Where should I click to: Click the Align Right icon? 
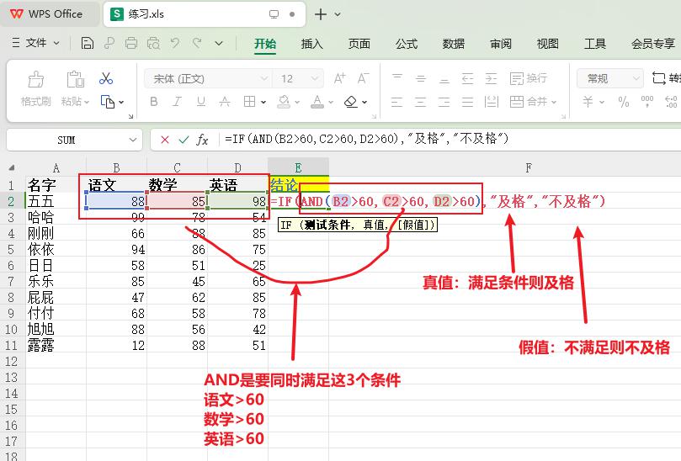[x=444, y=102]
